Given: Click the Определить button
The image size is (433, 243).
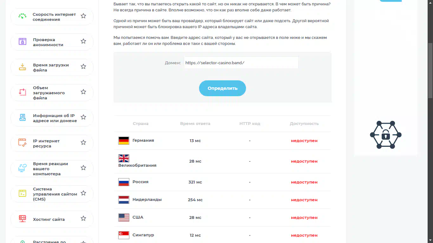Looking at the screenshot, I should click(x=223, y=88).
